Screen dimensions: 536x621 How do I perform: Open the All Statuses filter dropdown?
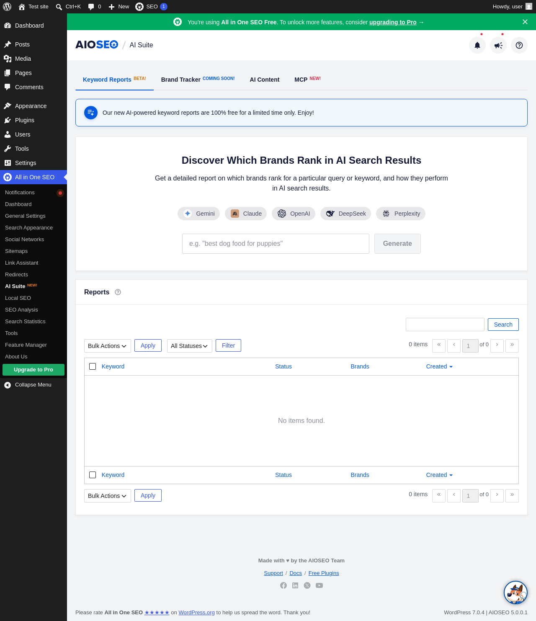click(x=190, y=346)
